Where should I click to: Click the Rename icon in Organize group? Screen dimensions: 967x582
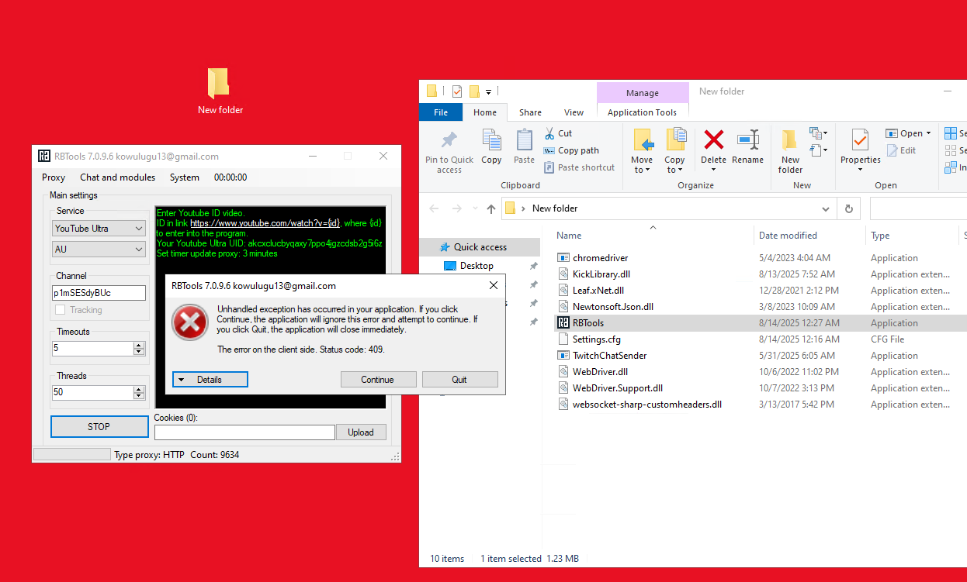coord(747,141)
